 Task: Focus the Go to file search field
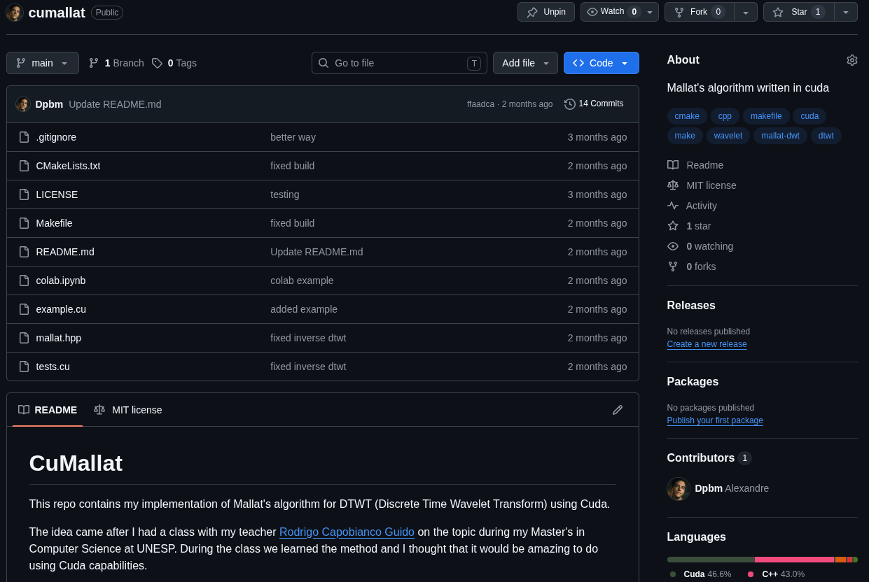399,63
